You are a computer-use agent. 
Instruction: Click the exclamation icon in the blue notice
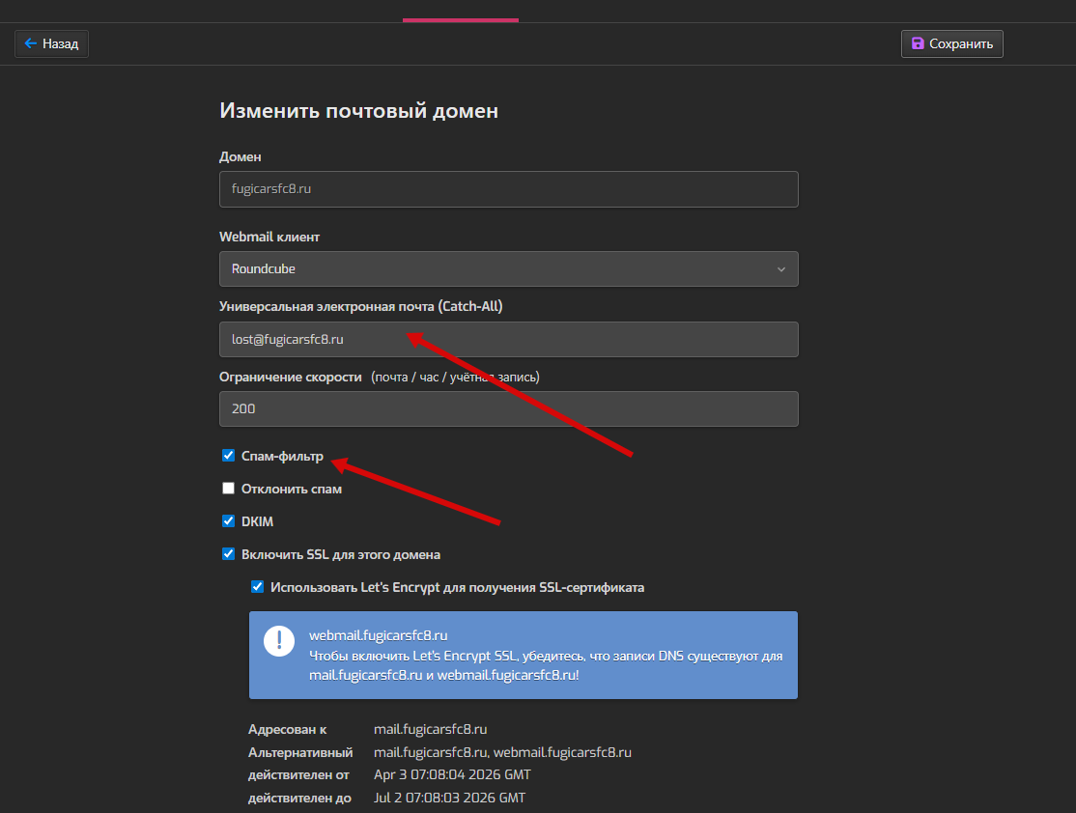pos(279,641)
